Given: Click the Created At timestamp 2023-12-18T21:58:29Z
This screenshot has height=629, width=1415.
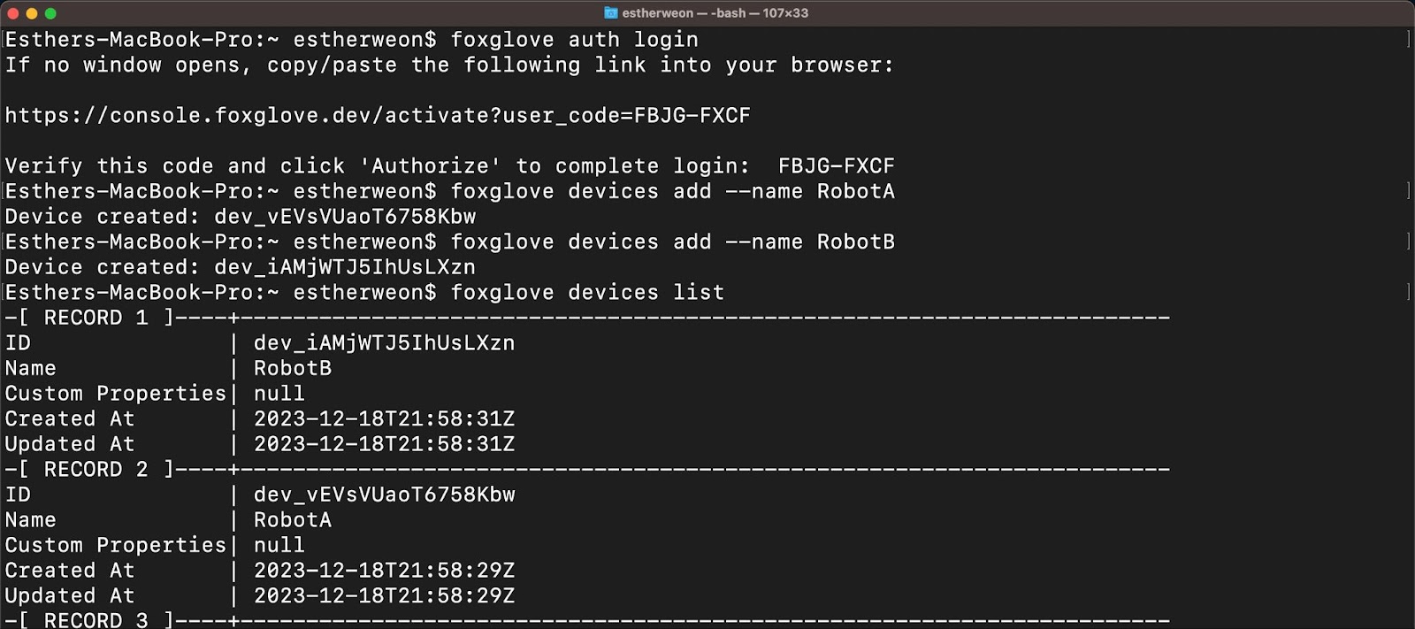Looking at the screenshot, I should 384,571.
